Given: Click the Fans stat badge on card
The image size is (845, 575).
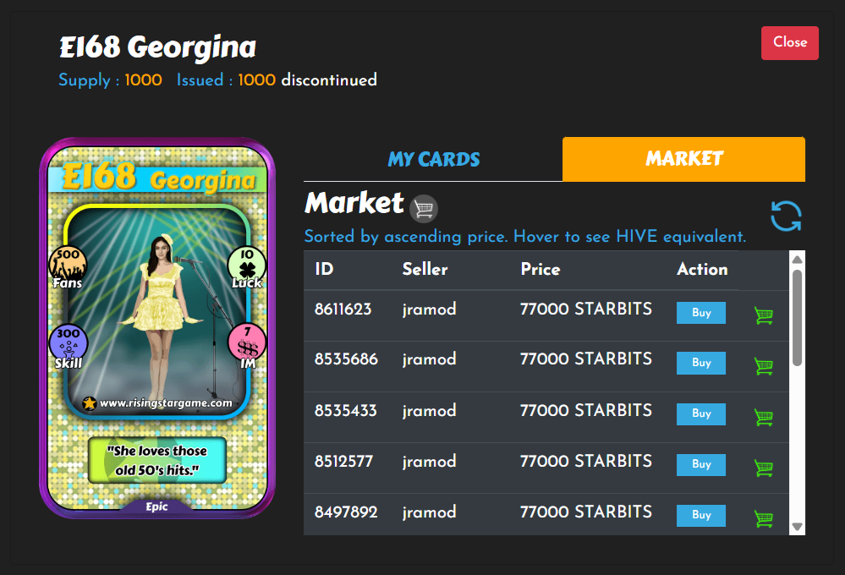Looking at the screenshot, I should click(68, 267).
